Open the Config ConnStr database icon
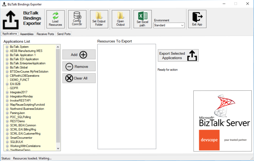Screen dimensions: 254x161 77,19
